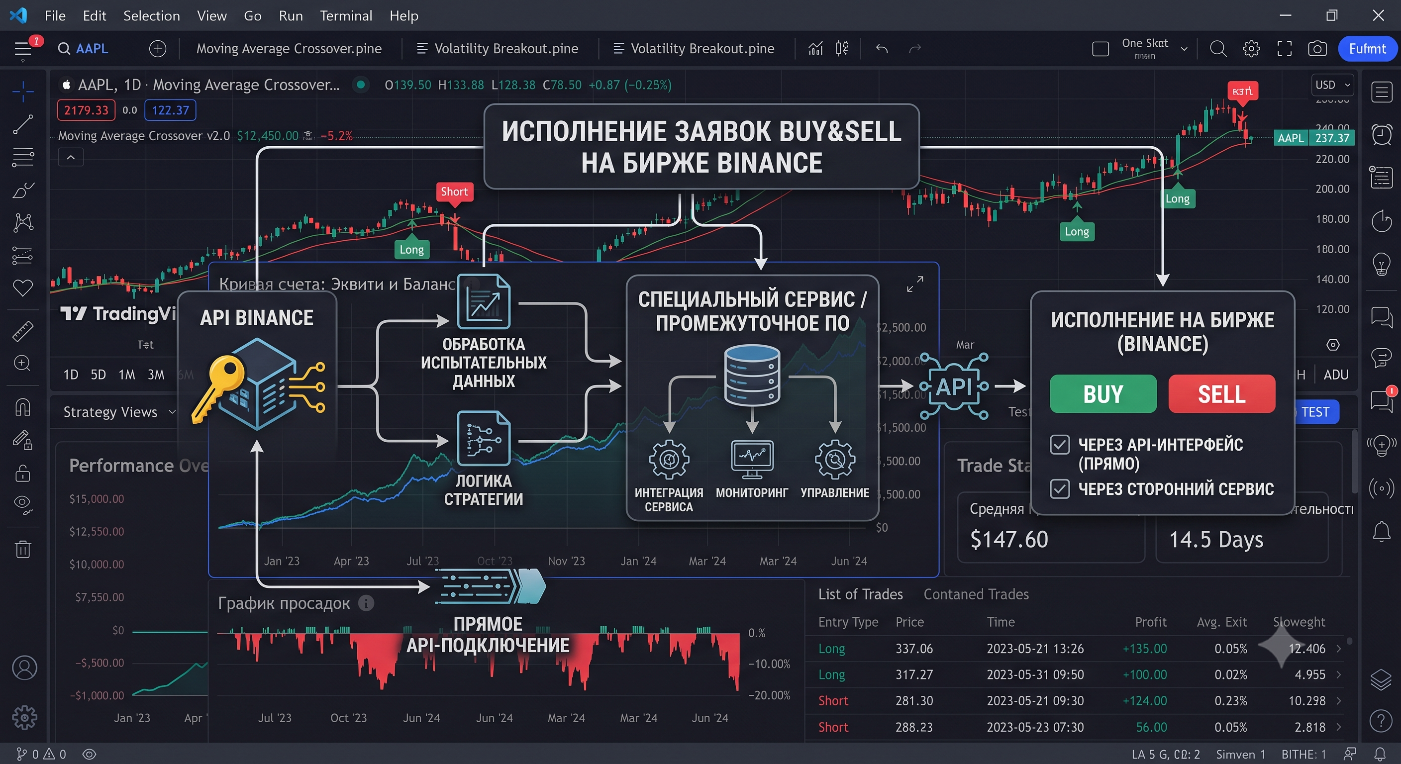Click the redo arrow
This screenshot has width=1401, height=764.
coord(915,49)
